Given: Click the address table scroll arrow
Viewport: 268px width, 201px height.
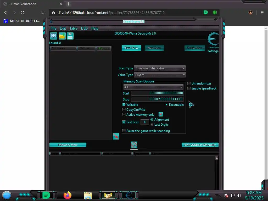Looking at the screenshot, I should tap(216, 158).
